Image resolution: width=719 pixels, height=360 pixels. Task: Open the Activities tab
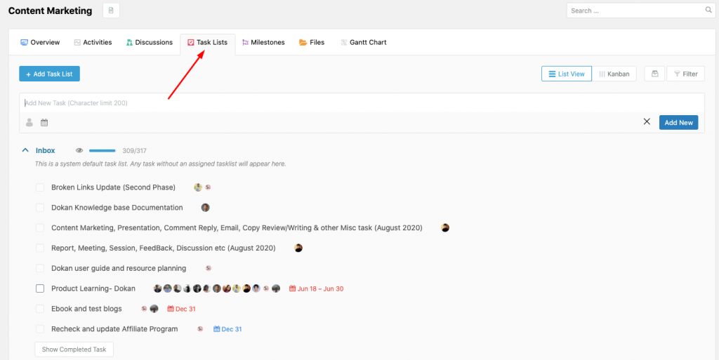coord(93,42)
